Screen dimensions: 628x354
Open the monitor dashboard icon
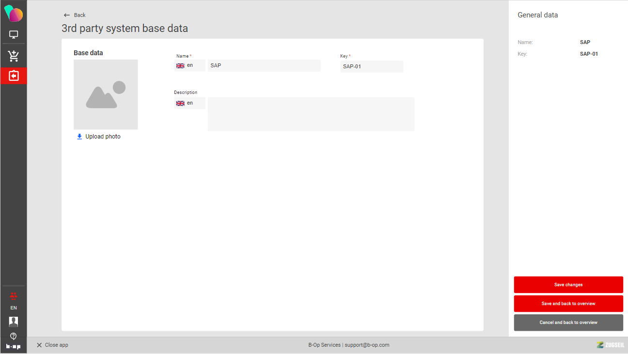[14, 35]
